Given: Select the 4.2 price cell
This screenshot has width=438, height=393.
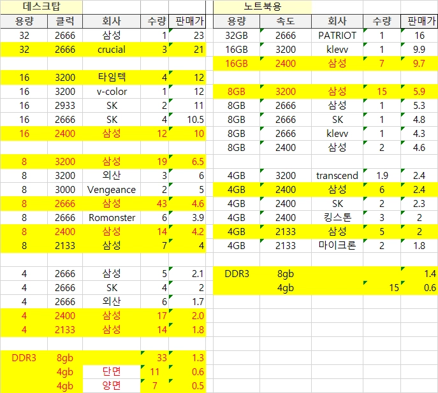Looking at the screenshot, I should click(187, 232).
